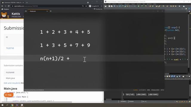Screen dimensions: 191x107
Task: Switch to Chrome from the taskbar
Action: tap(12, 105)
